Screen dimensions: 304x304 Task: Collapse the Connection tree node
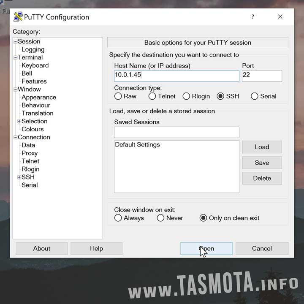click(15, 137)
